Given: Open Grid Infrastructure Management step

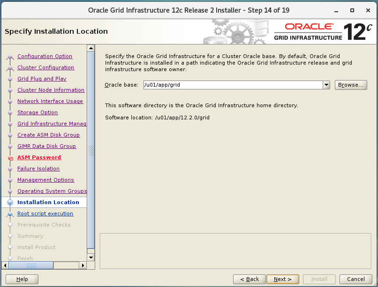Looking at the screenshot, I should [52, 124].
